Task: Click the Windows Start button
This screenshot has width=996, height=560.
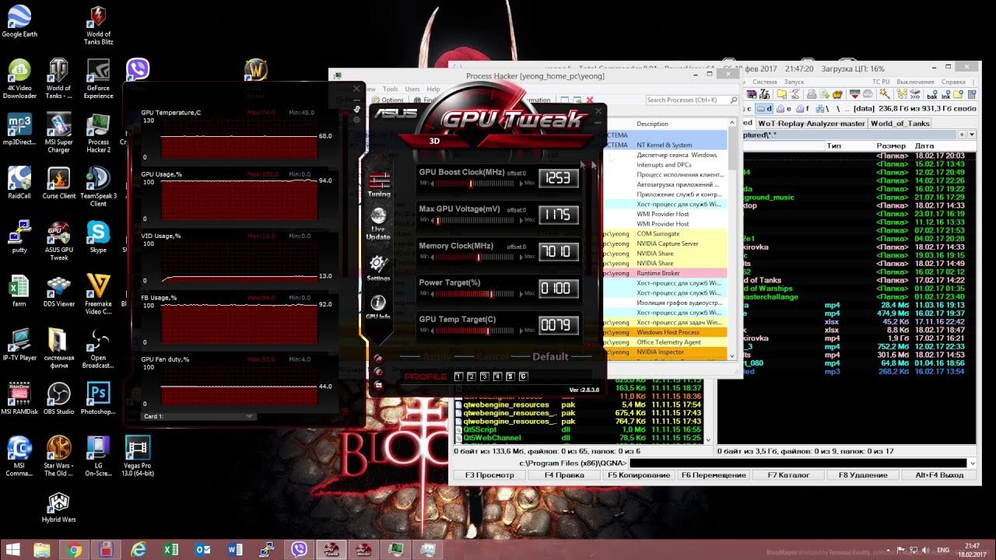Action: click(x=13, y=550)
